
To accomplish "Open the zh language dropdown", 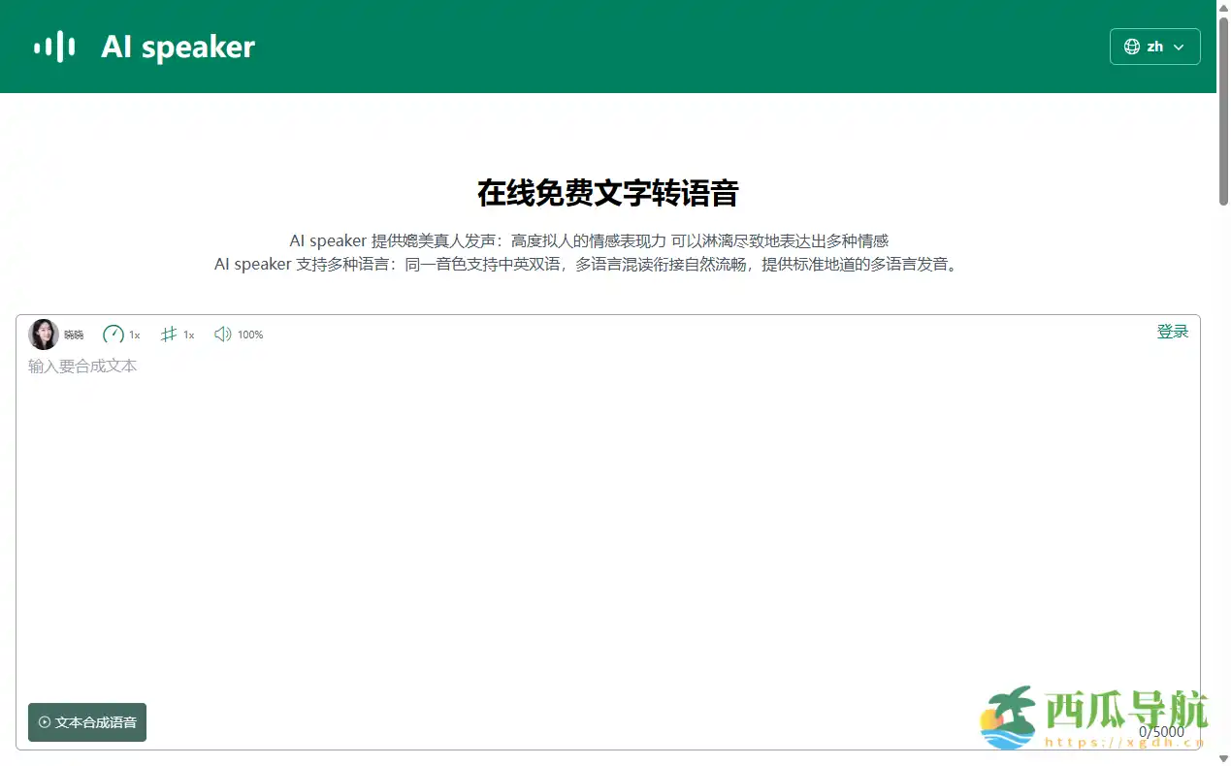I will pos(1155,46).
